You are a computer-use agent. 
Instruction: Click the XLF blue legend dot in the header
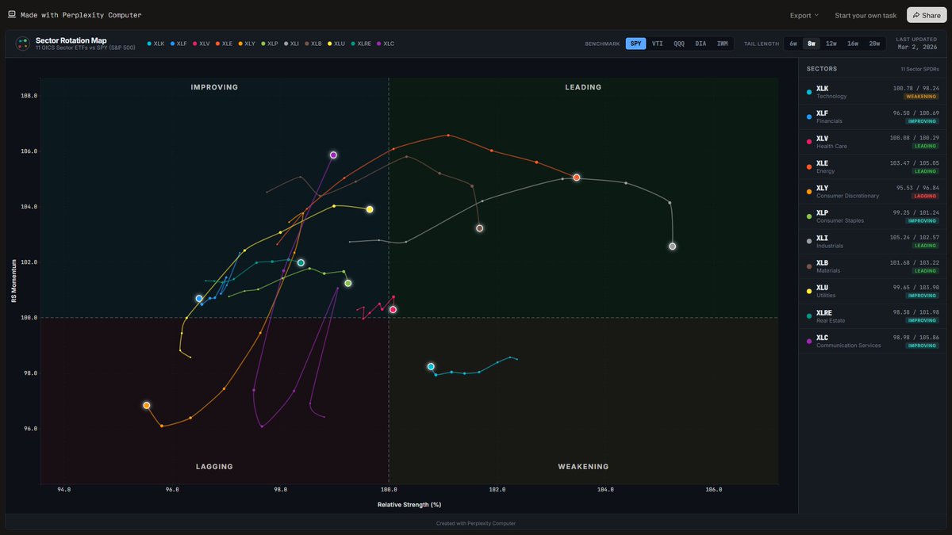click(x=172, y=44)
